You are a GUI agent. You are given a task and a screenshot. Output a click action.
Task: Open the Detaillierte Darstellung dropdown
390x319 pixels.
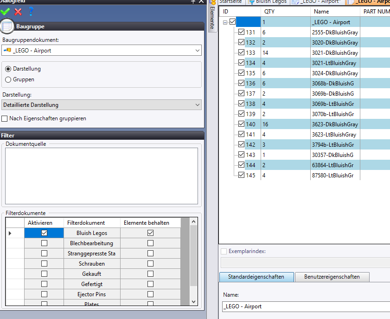coord(198,105)
